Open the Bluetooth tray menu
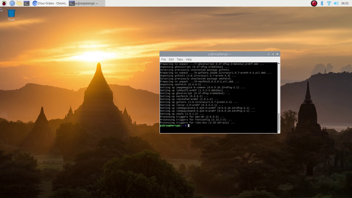 coord(322,3)
